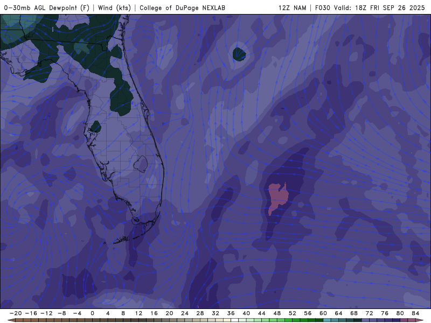This screenshot has width=431, height=323.
Task: Click the 40 legend value
Action: [x=246, y=313]
